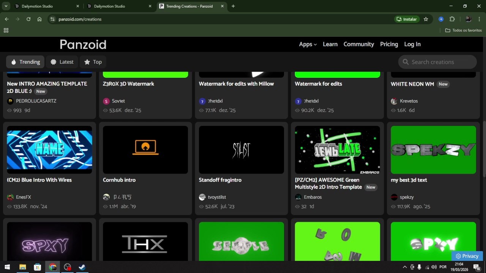Switch to the Latest tab
Image resolution: width=486 pixels, height=273 pixels.
(62, 62)
